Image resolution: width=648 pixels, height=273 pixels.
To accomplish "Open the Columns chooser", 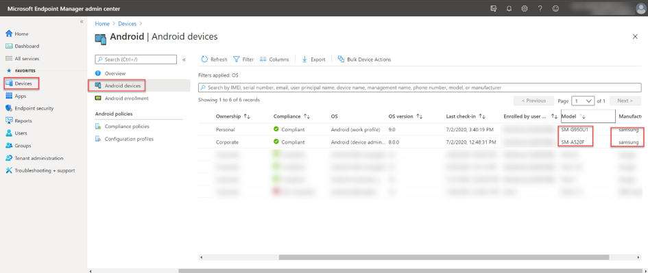I will point(274,60).
